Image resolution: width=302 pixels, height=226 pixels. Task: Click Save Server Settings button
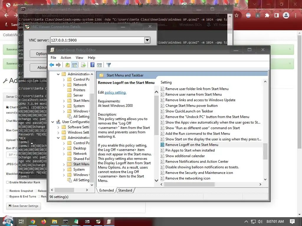click(x=24, y=206)
